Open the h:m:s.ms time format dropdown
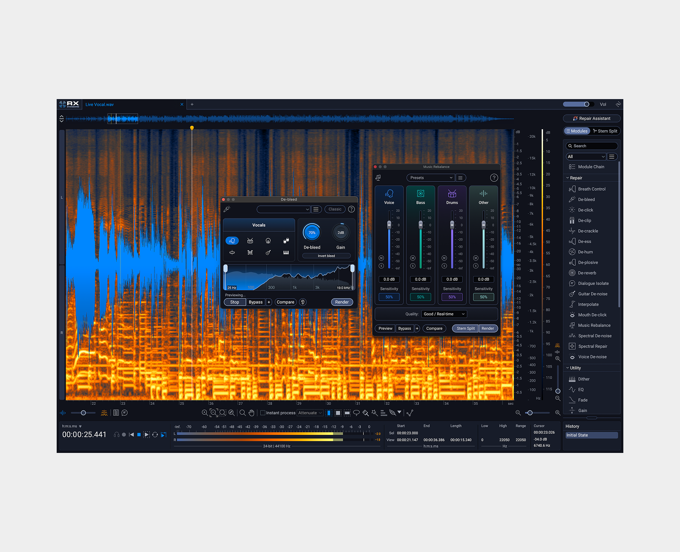The width and height of the screenshot is (680, 552). (x=72, y=426)
